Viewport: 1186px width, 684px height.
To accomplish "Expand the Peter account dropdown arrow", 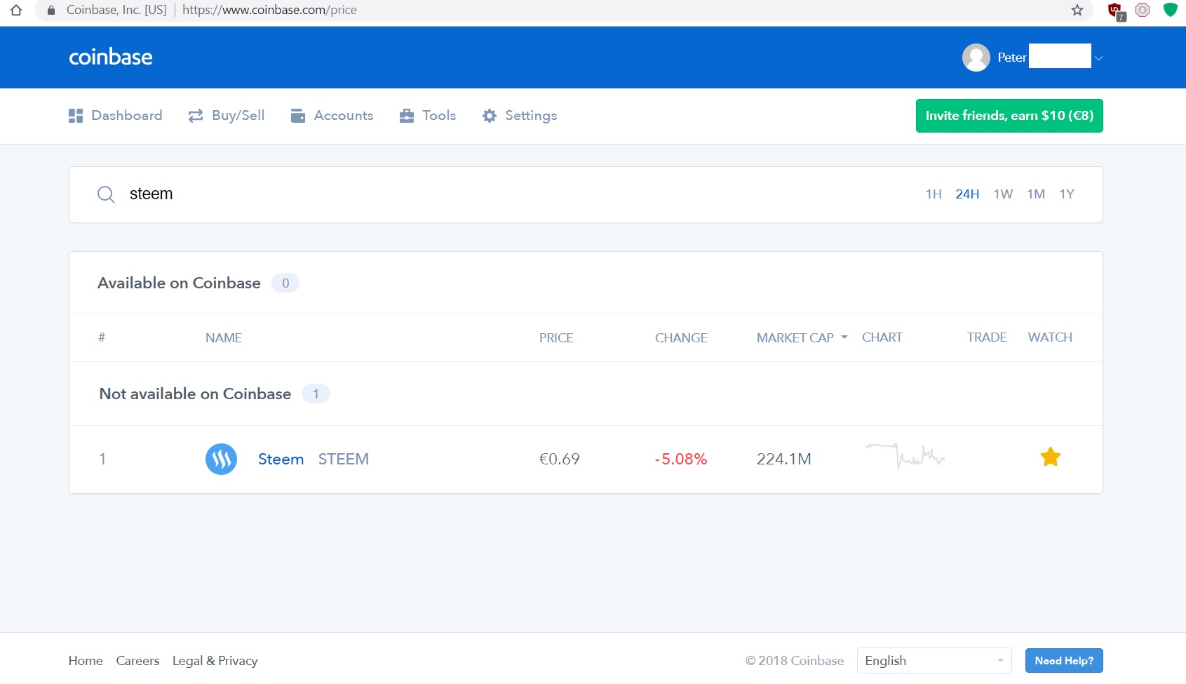I will (1098, 58).
